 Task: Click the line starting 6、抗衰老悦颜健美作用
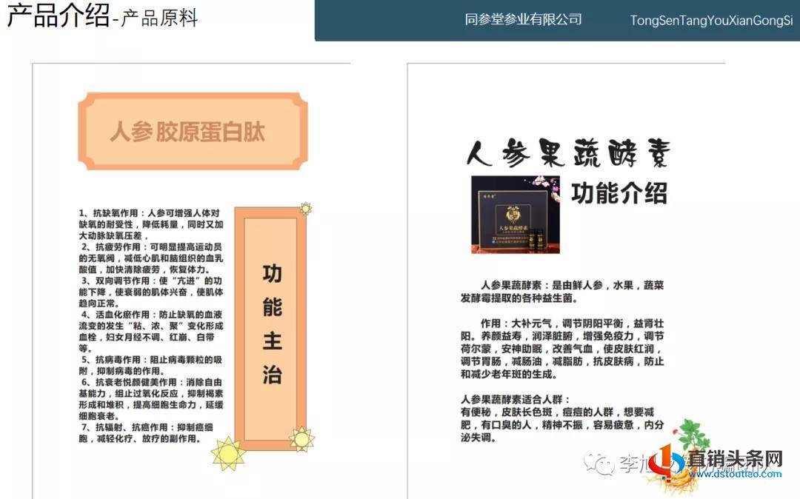click(x=152, y=382)
